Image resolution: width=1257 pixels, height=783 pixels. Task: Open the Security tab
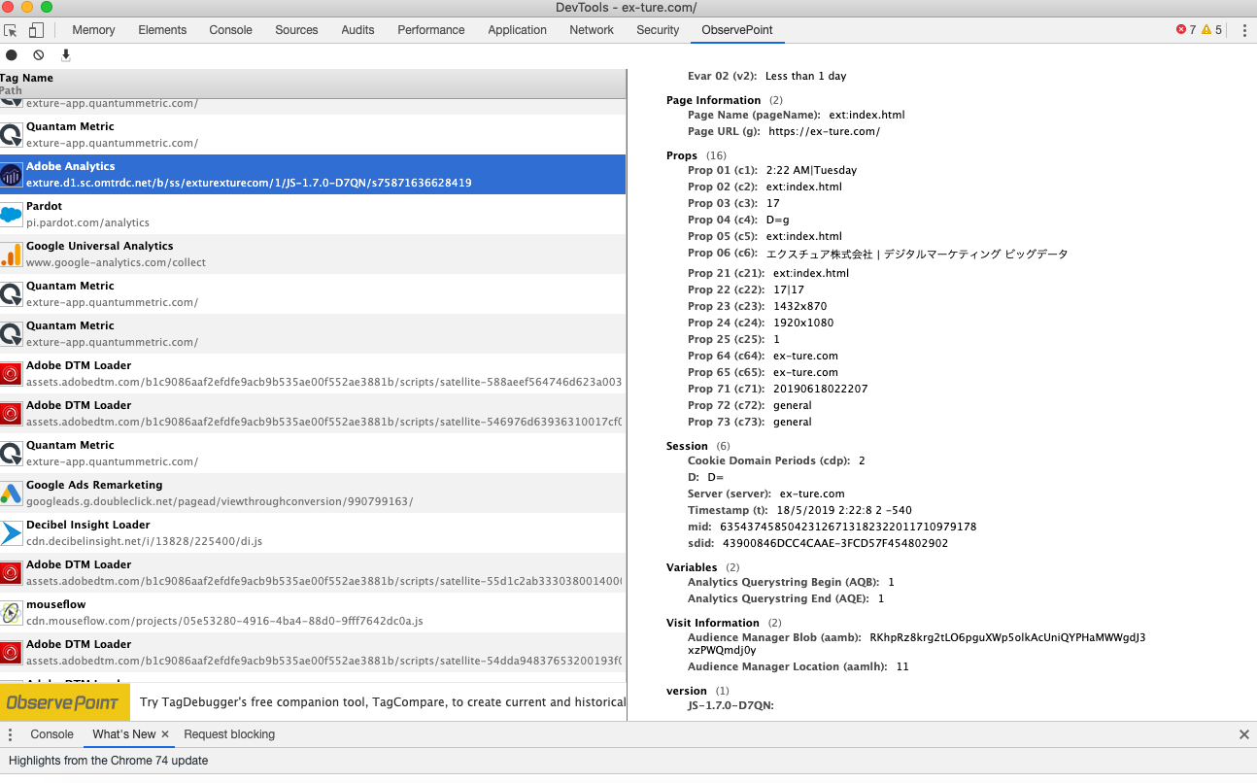[658, 30]
